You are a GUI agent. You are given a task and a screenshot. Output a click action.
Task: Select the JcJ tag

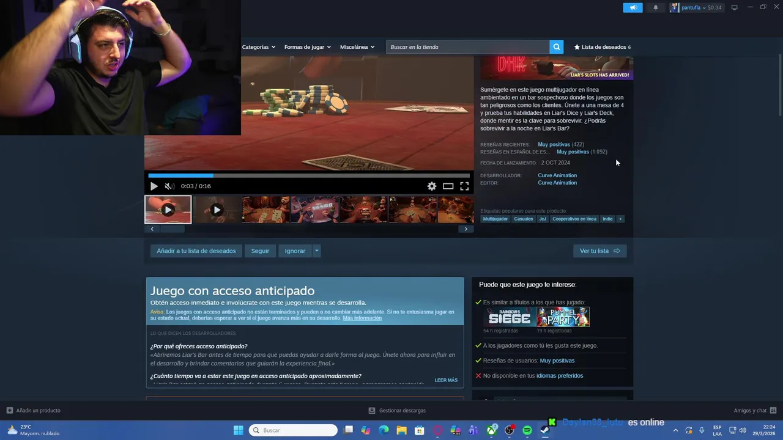[543, 219]
